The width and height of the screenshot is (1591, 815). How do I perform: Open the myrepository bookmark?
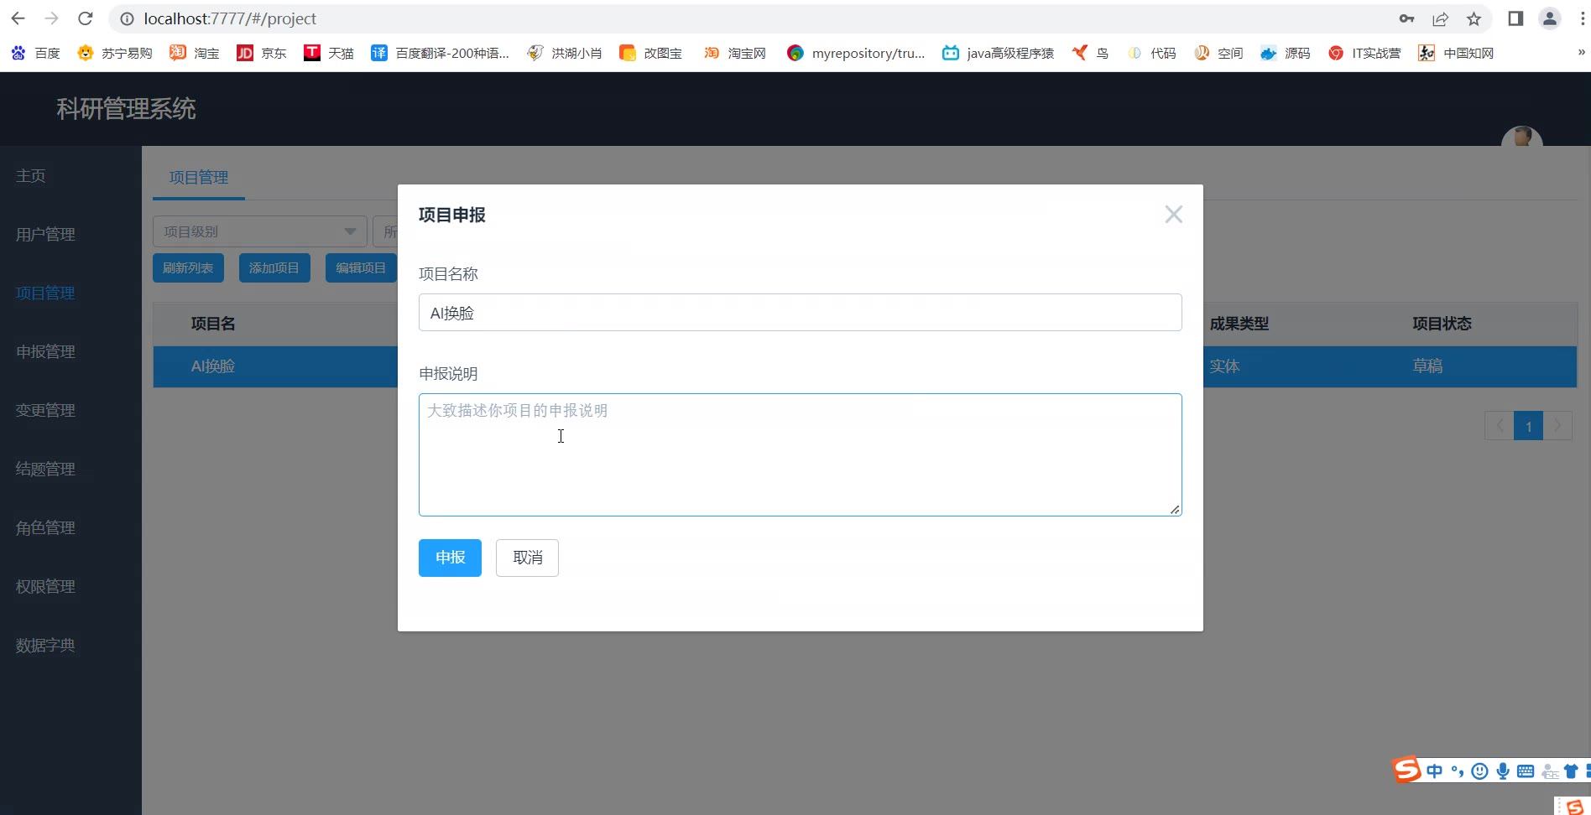tap(856, 53)
